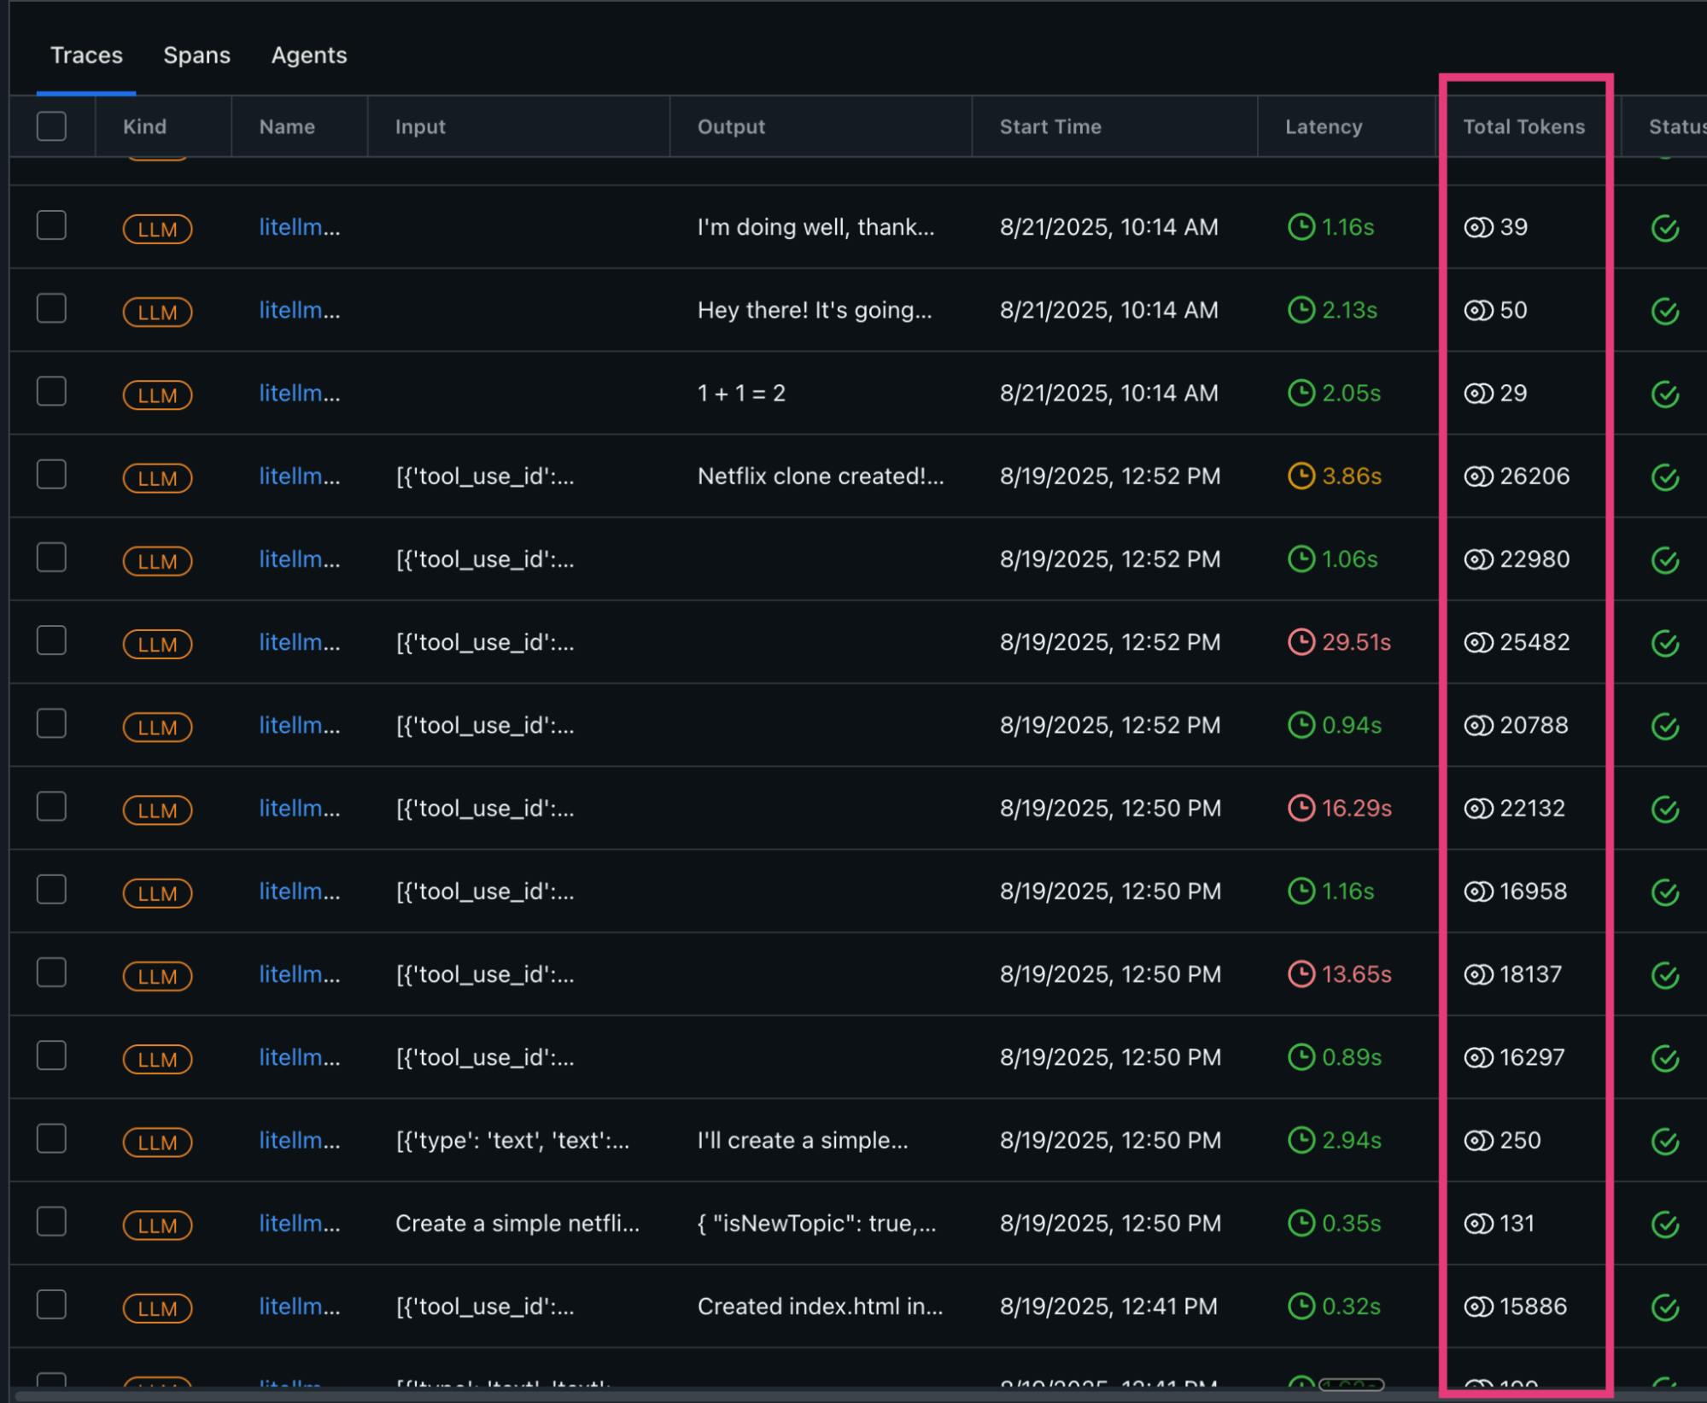
Task: Click the clock icon for 29.51s latency
Action: click(1301, 642)
